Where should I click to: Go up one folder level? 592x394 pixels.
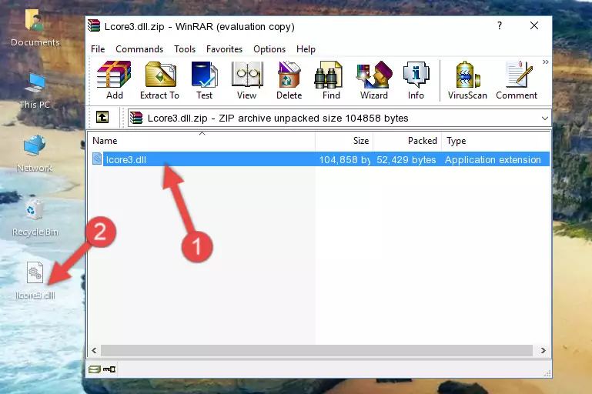[x=102, y=118]
